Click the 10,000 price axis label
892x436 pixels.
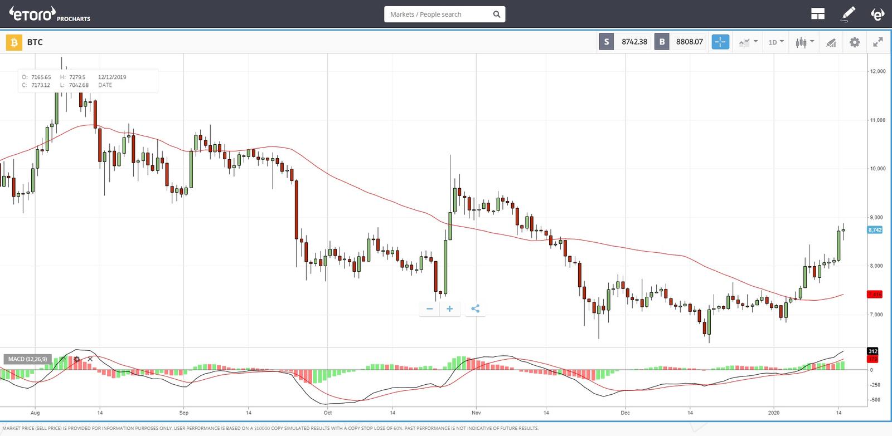click(878, 169)
